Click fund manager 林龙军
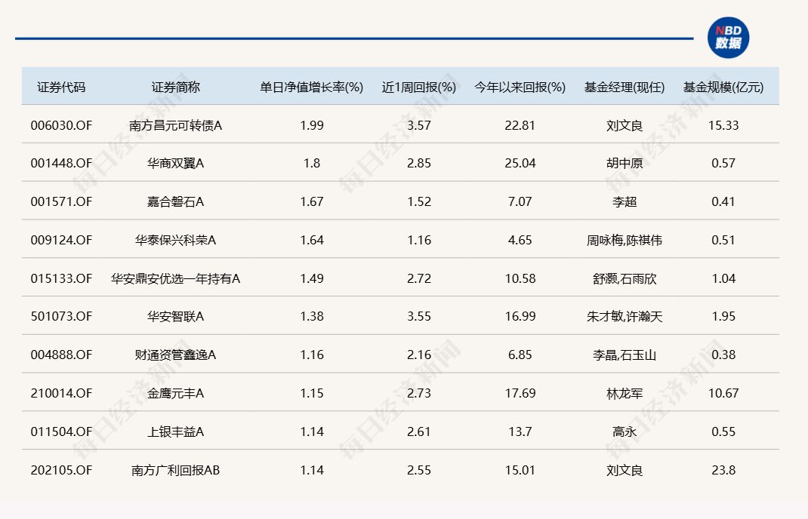 (625, 393)
